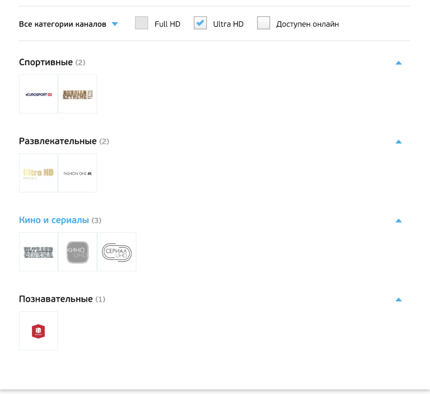The height and width of the screenshot is (394, 430).
Task: Enable the Full HD filter checkbox
Action: pos(142,23)
